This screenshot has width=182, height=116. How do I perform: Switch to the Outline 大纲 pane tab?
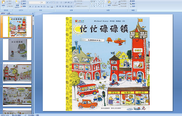(x=9, y=13)
